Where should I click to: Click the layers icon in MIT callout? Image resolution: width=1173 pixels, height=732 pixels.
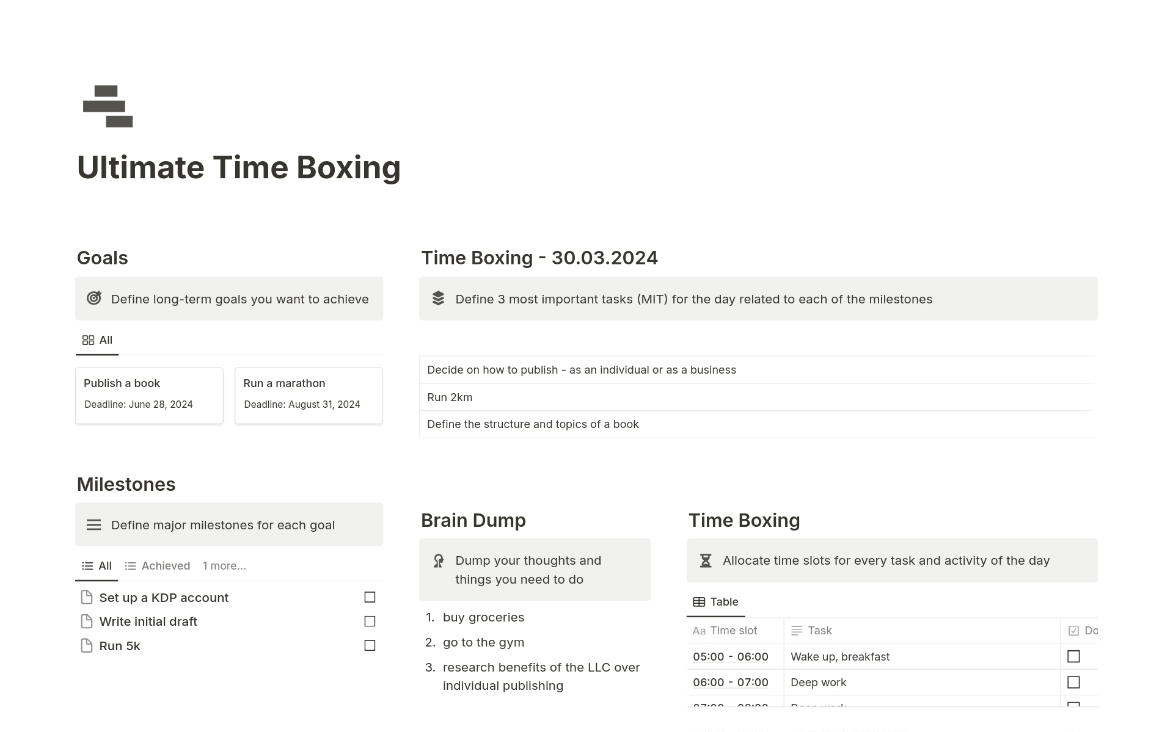click(438, 298)
